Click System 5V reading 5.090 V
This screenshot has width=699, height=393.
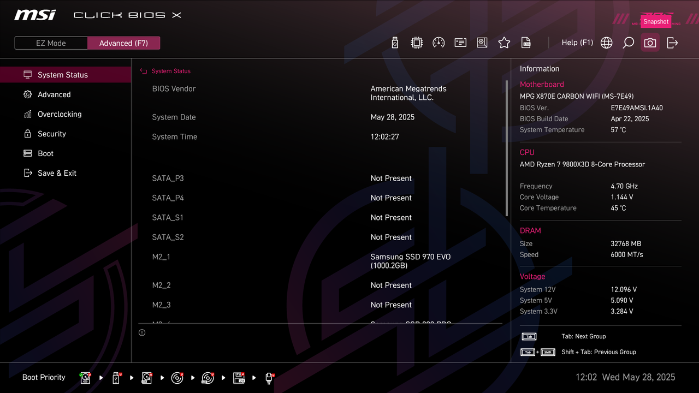click(x=622, y=301)
